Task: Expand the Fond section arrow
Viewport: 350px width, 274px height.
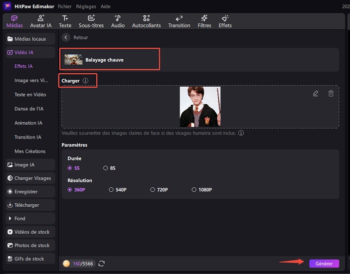Action: click(10, 218)
